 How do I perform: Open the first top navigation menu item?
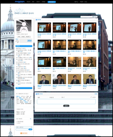28,2
